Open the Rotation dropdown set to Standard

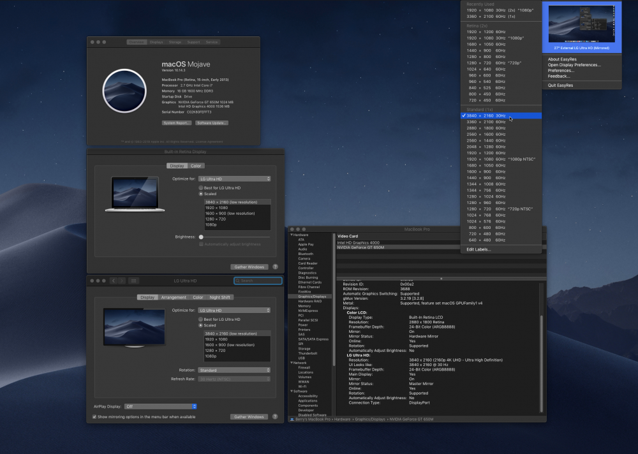tap(234, 370)
